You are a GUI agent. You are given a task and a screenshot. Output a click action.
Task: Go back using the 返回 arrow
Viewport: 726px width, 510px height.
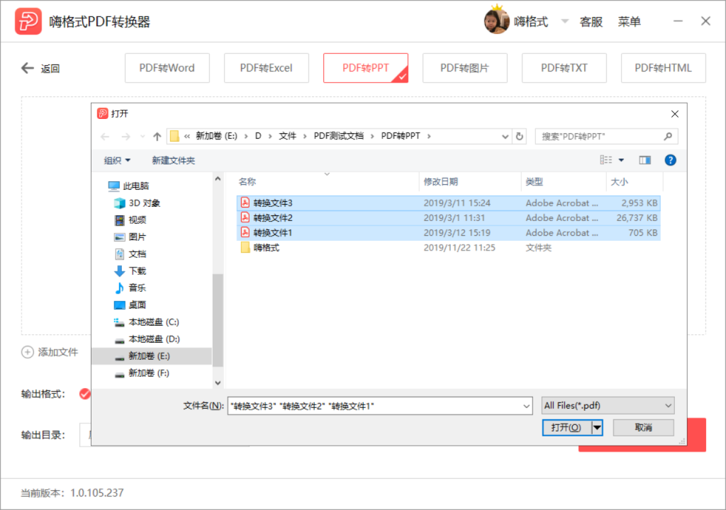tap(28, 69)
